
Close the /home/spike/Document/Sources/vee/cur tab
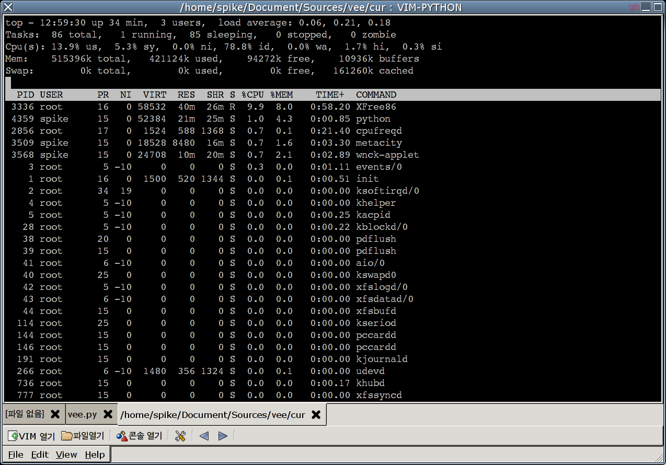(316, 414)
